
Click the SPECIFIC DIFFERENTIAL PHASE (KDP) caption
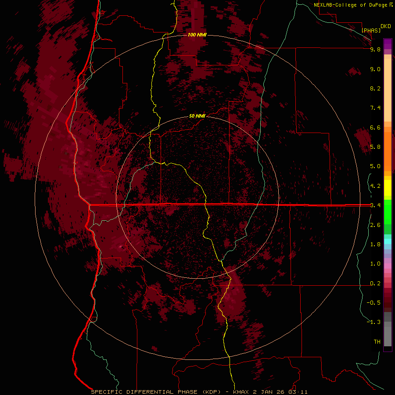coord(156,392)
